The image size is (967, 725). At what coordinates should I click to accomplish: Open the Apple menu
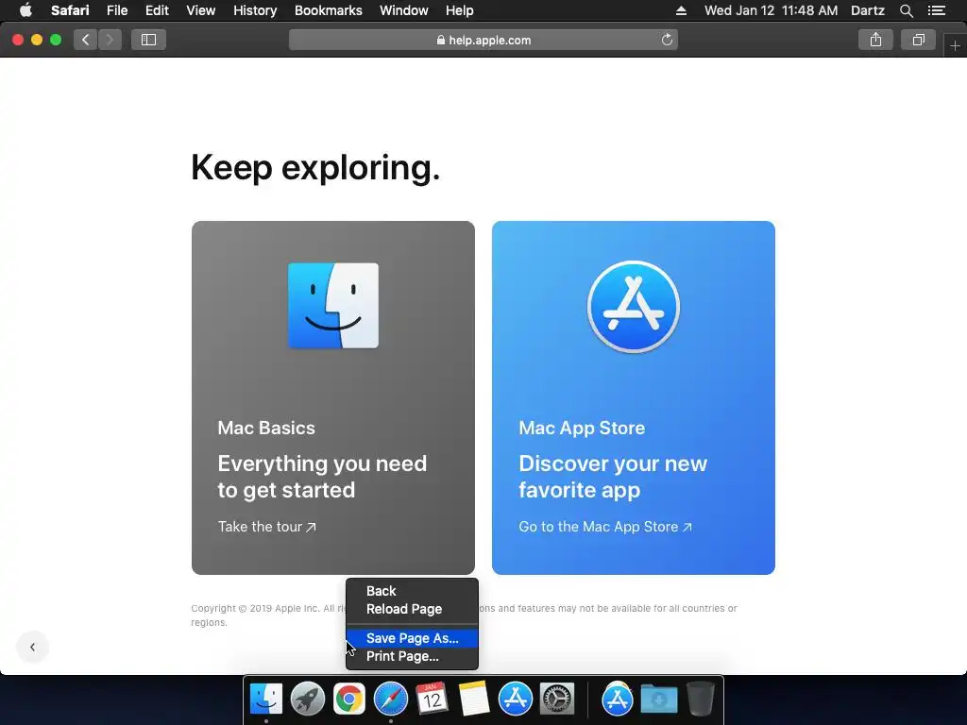(x=25, y=10)
